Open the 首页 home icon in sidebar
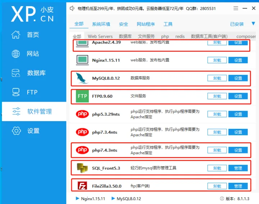Viewport: 259px width, 204px height. pos(16,34)
